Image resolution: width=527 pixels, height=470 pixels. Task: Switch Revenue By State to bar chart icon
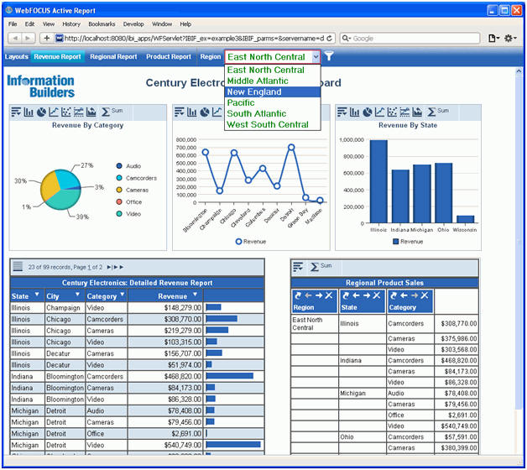(355, 112)
